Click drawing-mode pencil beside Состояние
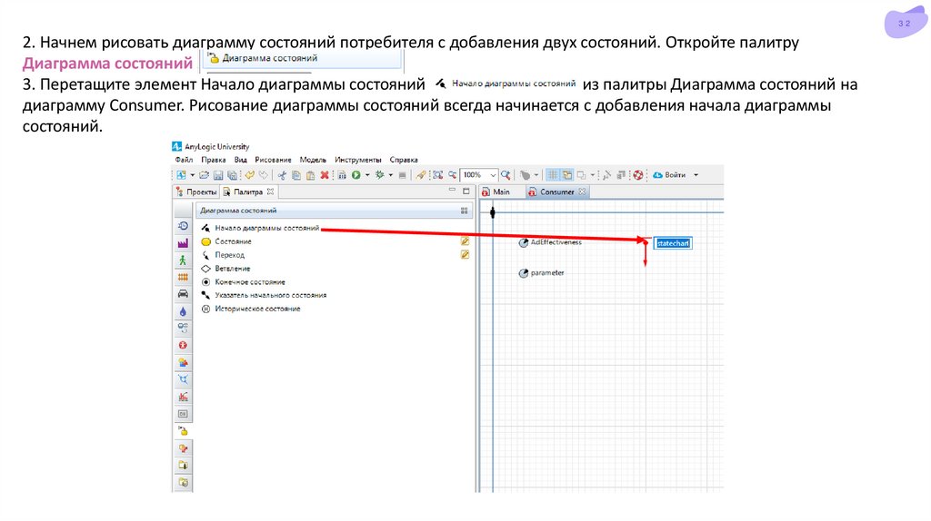The height and width of the screenshot is (521, 931). pos(465,241)
